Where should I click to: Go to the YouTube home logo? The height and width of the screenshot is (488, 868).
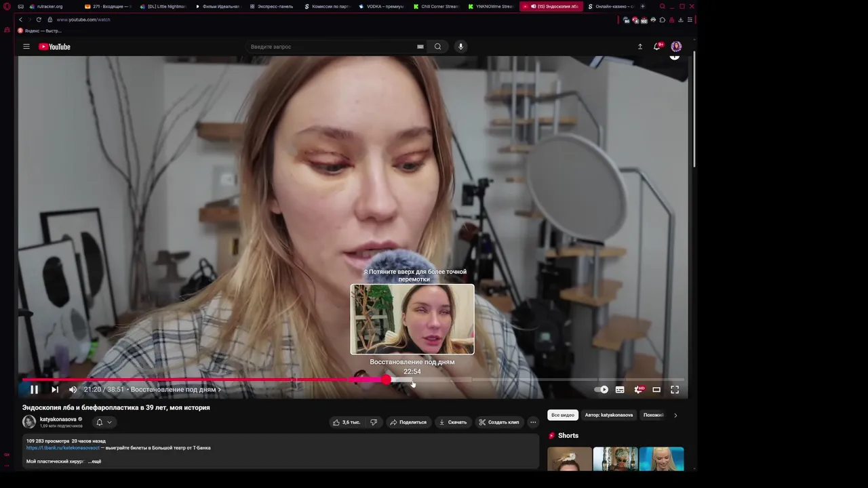[x=54, y=47]
